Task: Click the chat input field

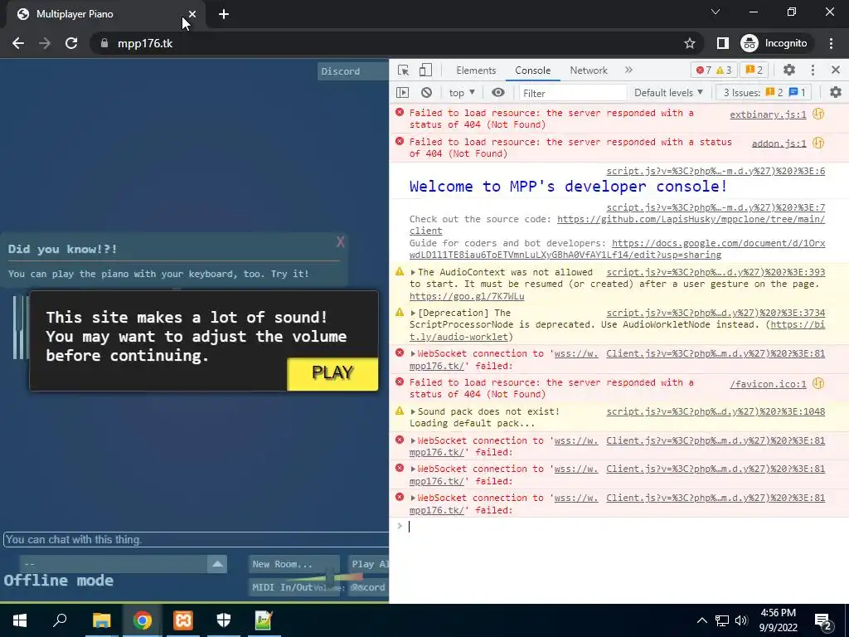Action: coord(196,539)
